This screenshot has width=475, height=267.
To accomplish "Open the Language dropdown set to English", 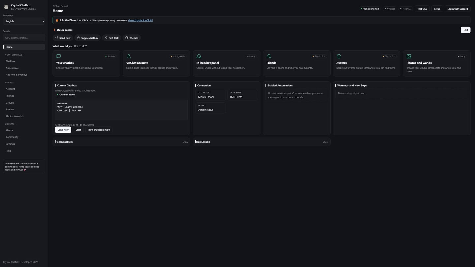I will [24, 21].
